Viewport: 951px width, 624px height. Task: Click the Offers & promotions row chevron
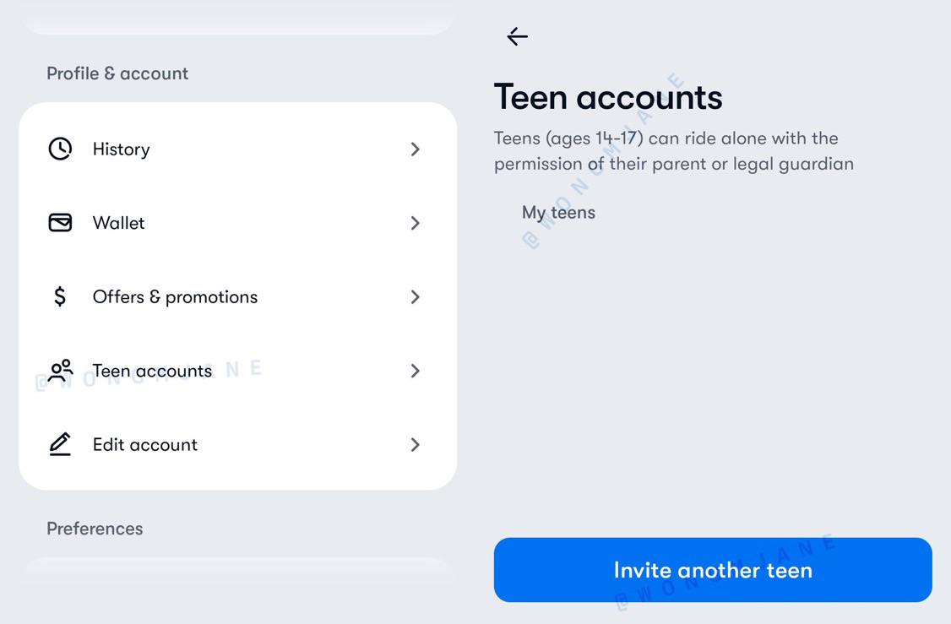(x=415, y=297)
